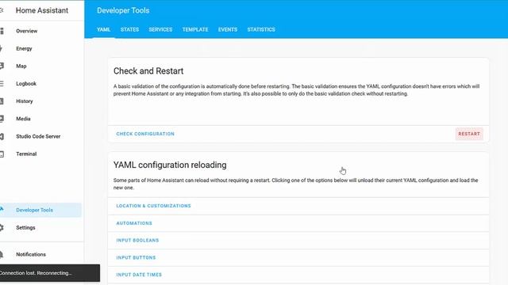Click the red Restart button
Image resolution: width=508 pixels, height=285 pixels.
[x=469, y=134]
